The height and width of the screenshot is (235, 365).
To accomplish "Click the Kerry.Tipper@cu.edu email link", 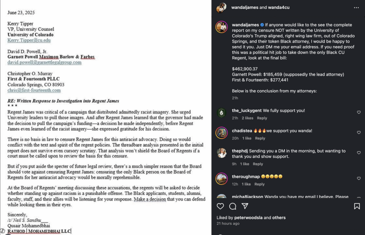I will tap(29, 41).
